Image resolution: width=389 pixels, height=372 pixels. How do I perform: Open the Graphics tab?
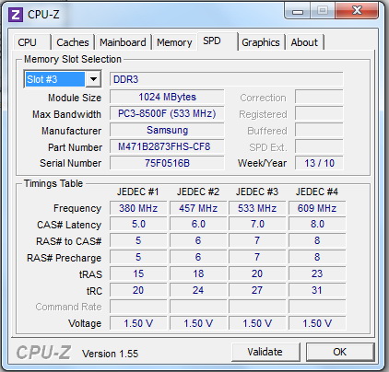[261, 42]
